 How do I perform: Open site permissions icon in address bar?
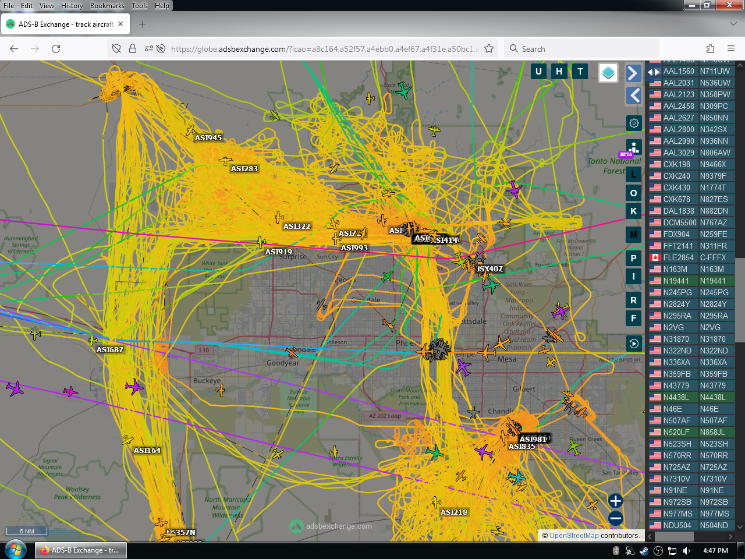point(149,49)
